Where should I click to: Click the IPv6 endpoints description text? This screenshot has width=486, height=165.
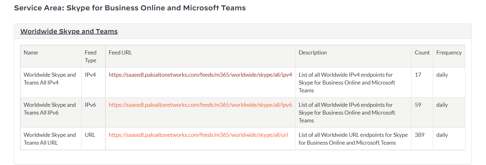tap(347, 113)
